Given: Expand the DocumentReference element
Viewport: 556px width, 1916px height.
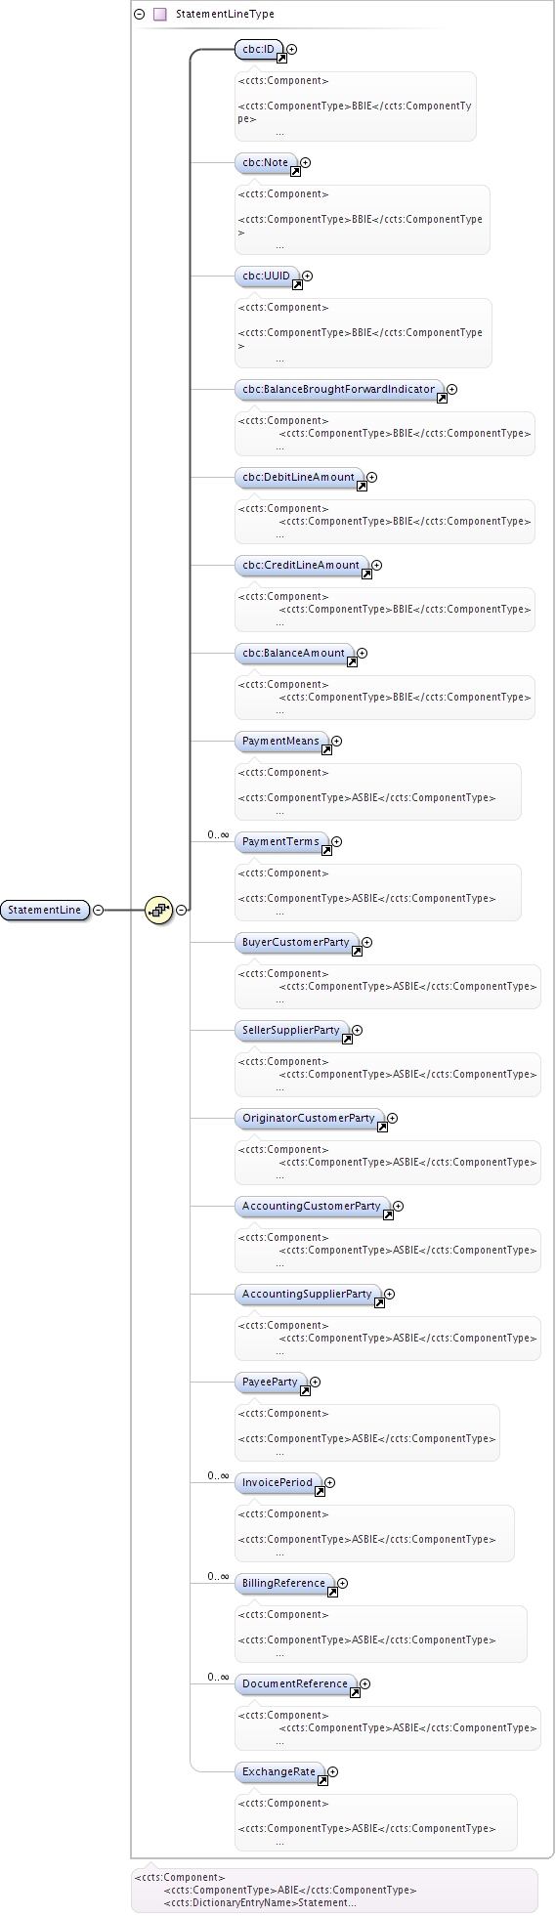Looking at the screenshot, I should (364, 1683).
